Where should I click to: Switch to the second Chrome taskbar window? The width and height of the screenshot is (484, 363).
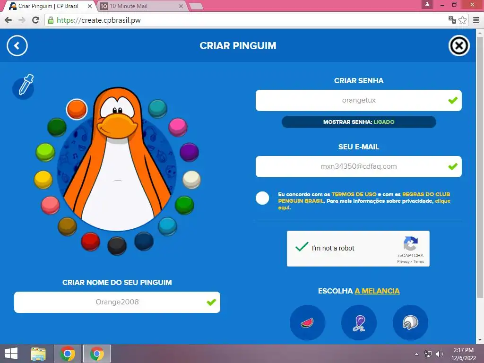[97, 354]
